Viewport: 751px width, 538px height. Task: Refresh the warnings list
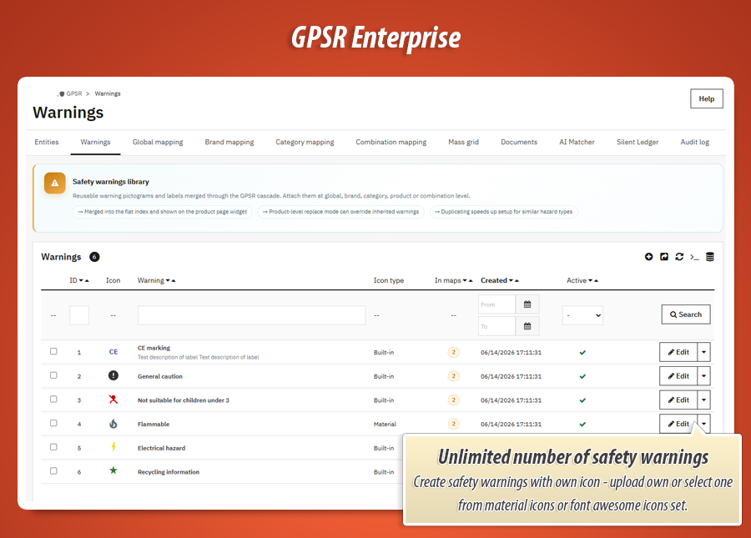click(679, 257)
